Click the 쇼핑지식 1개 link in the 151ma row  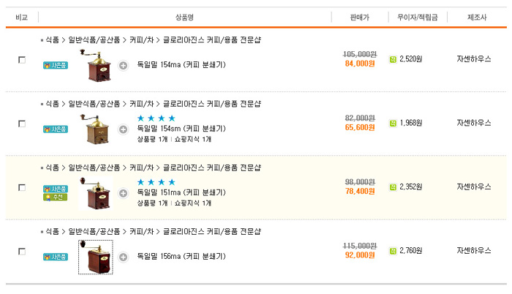coord(192,203)
